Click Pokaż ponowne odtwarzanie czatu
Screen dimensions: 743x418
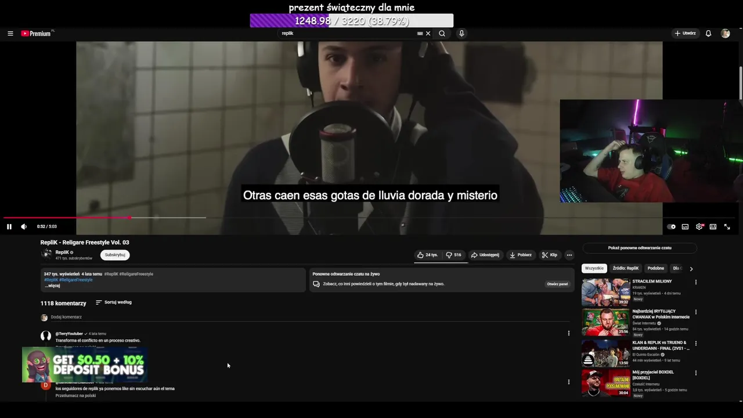point(640,248)
